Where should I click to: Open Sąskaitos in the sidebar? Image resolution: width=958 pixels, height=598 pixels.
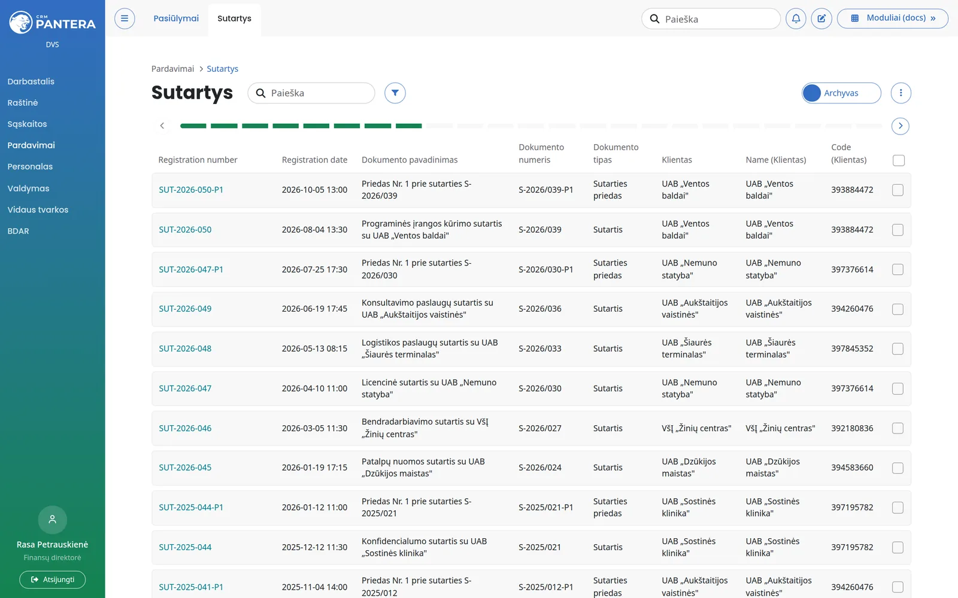[27, 124]
